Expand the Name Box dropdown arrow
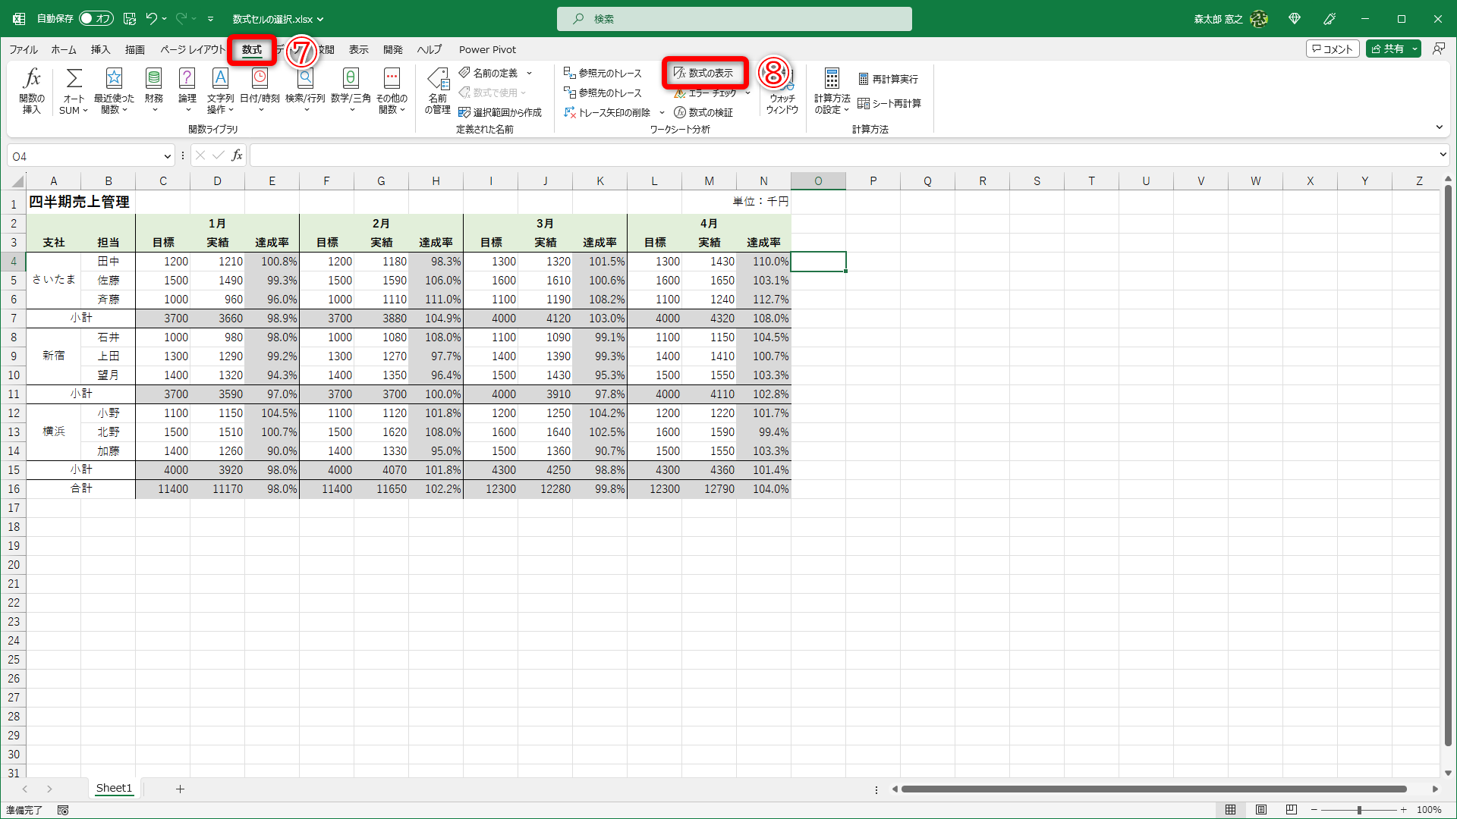Viewport: 1457px width, 819px height. coord(168,156)
